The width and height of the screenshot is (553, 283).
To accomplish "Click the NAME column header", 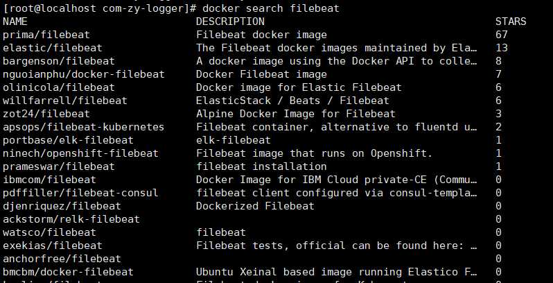I will pos(15,22).
